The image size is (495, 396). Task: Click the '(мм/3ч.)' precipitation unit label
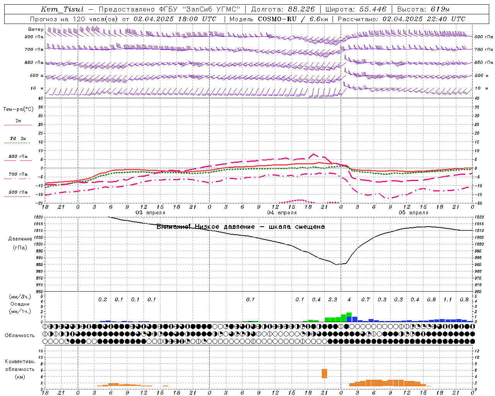tap(20, 297)
